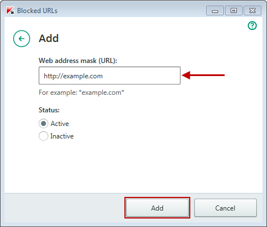
Task: Click the Add button to confirm
Action: click(157, 208)
